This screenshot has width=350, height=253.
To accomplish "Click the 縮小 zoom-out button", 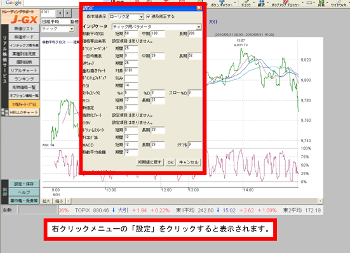I will [x=59, y=201].
